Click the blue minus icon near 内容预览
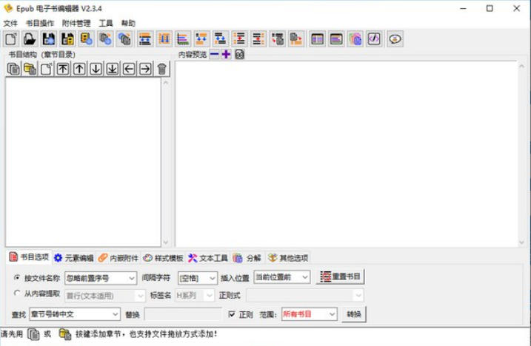The width and height of the screenshot is (531, 346). coord(215,54)
